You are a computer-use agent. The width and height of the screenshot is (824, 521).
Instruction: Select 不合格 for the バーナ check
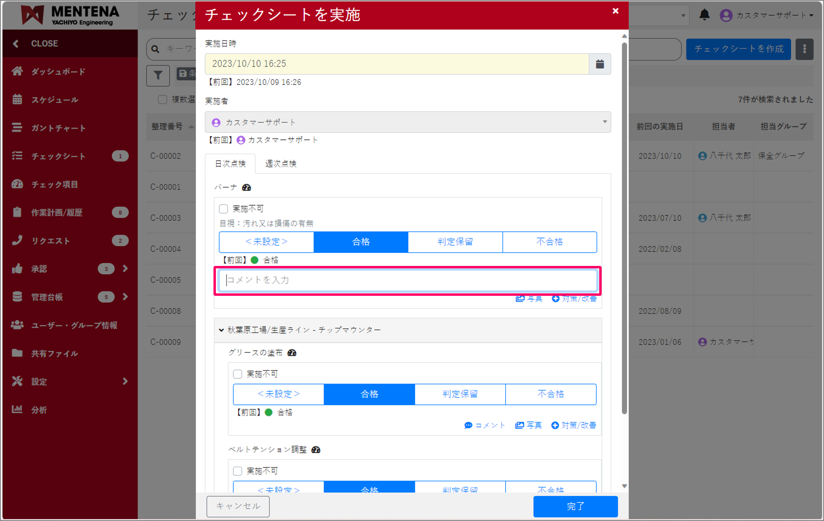point(549,242)
